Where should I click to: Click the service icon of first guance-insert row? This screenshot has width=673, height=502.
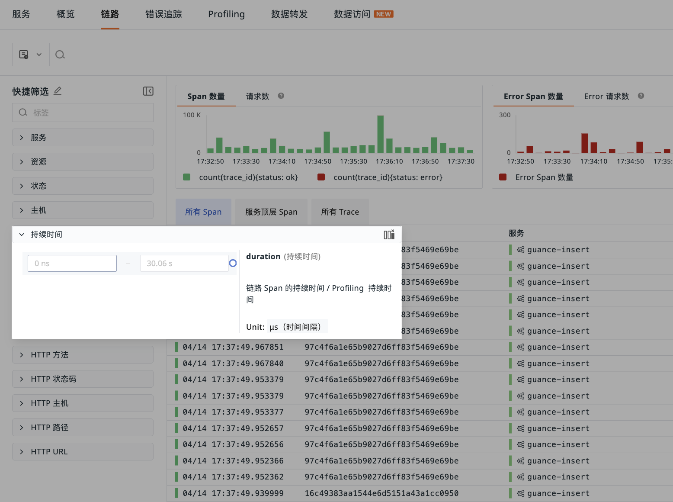point(521,250)
